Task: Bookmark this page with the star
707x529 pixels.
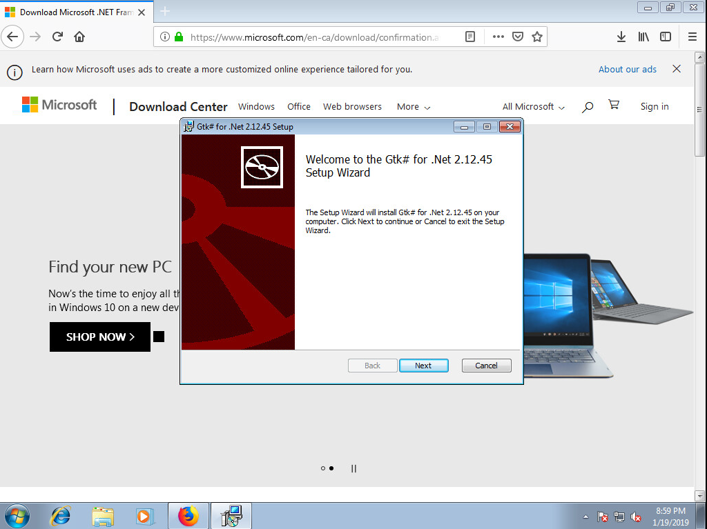Action: pyautogui.click(x=537, y=37)
